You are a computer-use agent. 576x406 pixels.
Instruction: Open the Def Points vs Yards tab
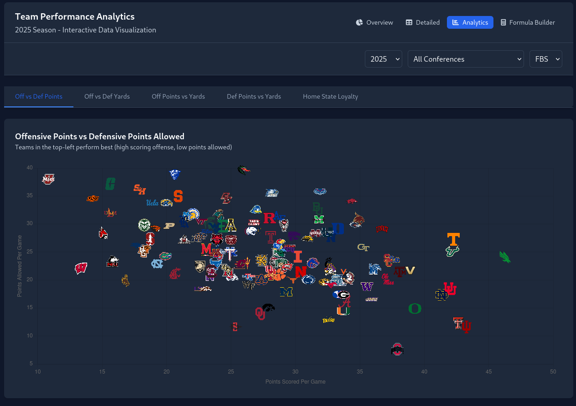(x=254, y=97)
